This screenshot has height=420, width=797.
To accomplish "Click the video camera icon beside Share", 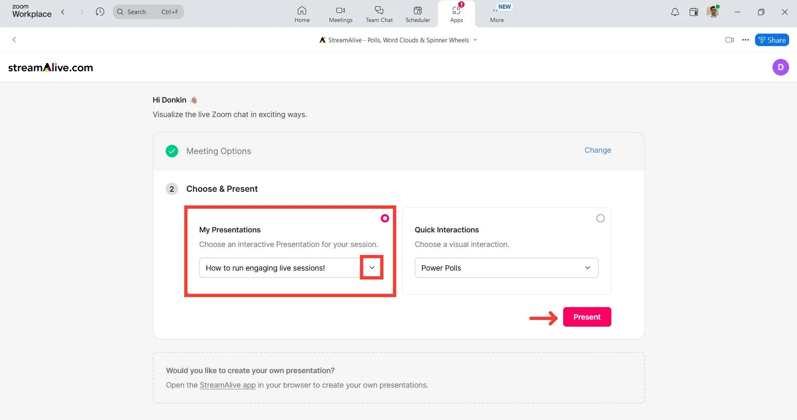I will pyautogui.click(x=729, y=40).
